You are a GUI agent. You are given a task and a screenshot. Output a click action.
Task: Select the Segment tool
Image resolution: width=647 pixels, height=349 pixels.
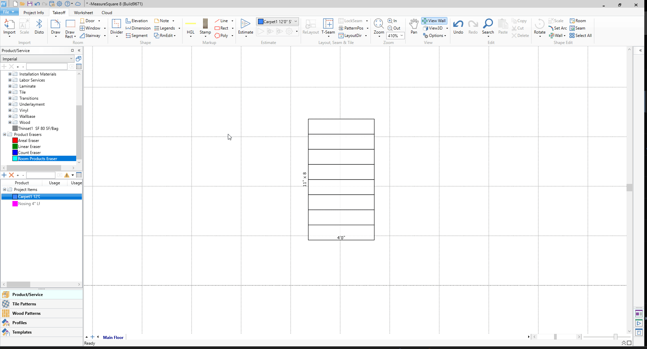[137, 36]
